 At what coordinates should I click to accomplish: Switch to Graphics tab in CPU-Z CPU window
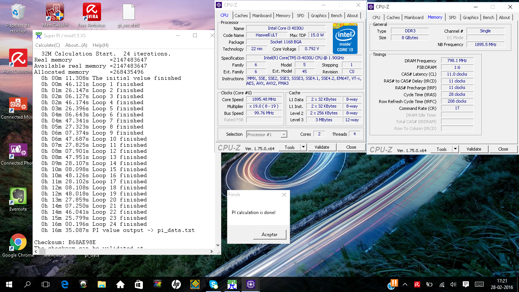(x=318, y=16)
